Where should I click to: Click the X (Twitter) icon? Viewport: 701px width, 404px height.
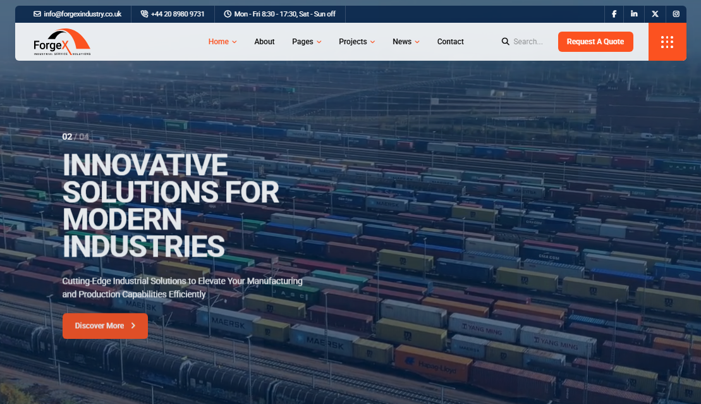[x=655, y=14]
